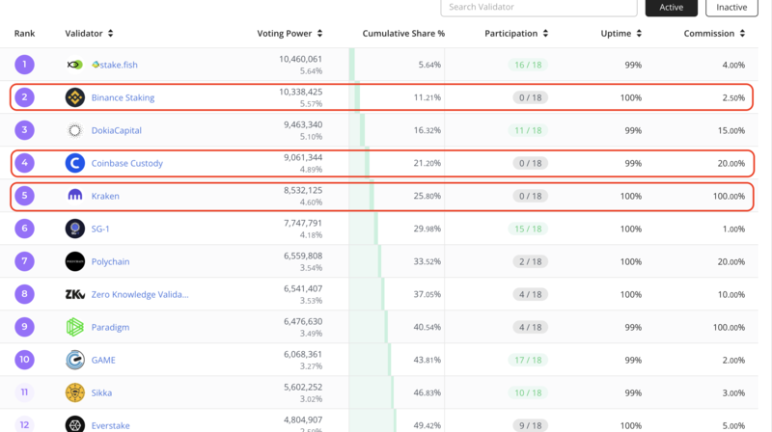772x432 pixels.
Task: Click the Rank column header
Action: pos(25,33)
